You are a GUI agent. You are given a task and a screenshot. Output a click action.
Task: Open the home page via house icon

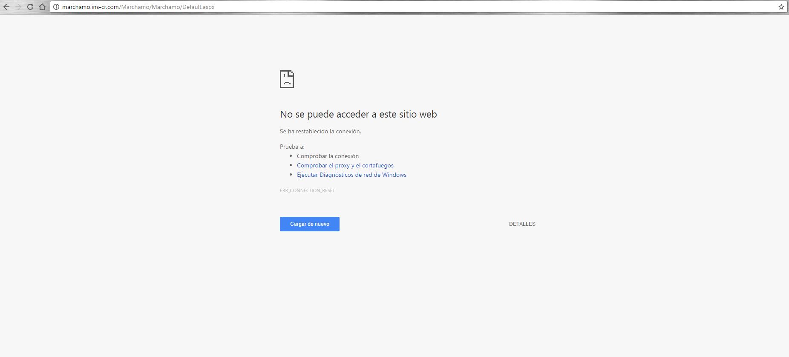pos(42,7)
